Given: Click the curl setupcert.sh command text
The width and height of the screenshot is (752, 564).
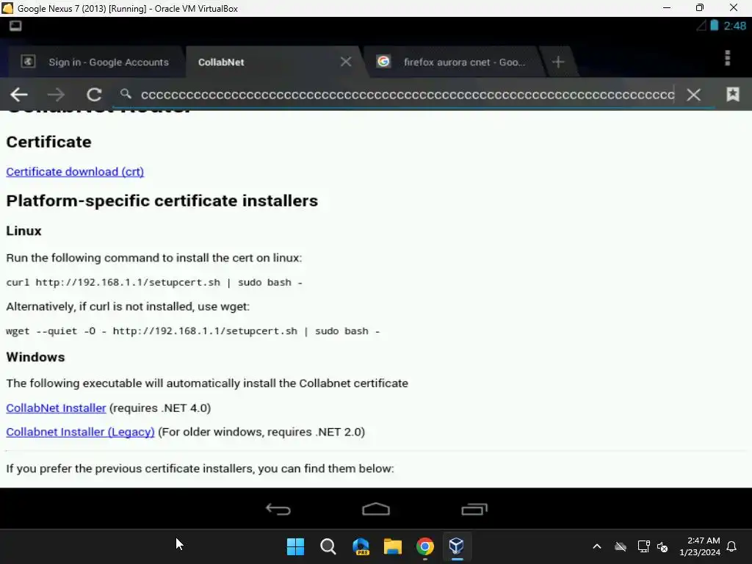Looking at the screenshot, I should pyautogui.click(x=154, y=283).
